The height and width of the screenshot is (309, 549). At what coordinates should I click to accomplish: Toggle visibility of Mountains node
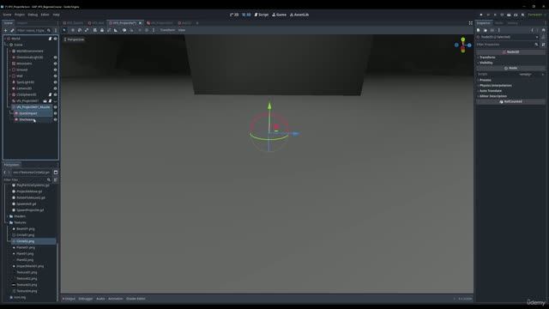55,64
